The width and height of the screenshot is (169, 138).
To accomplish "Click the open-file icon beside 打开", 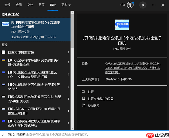I will tap(84, 92).
